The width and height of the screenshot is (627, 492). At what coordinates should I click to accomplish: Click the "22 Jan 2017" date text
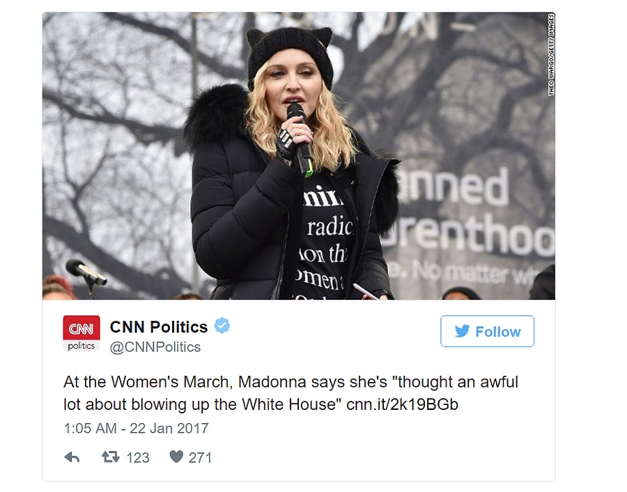click(x=169, y=429)
